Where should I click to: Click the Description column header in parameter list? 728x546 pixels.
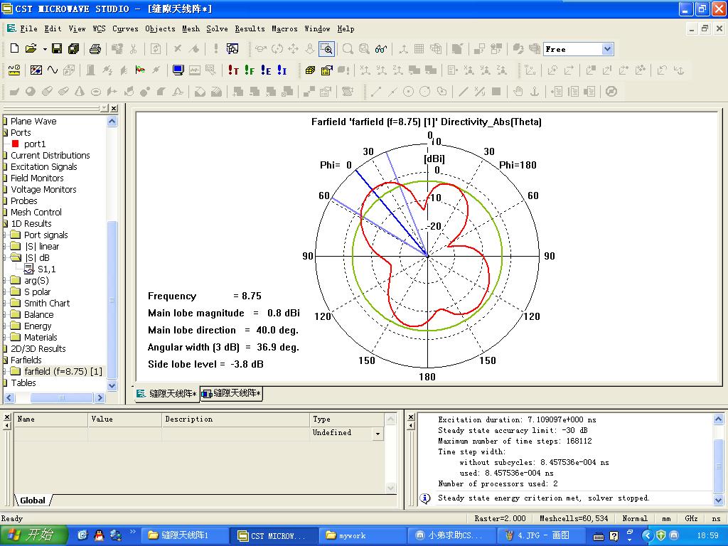click(x=235, y=419)
